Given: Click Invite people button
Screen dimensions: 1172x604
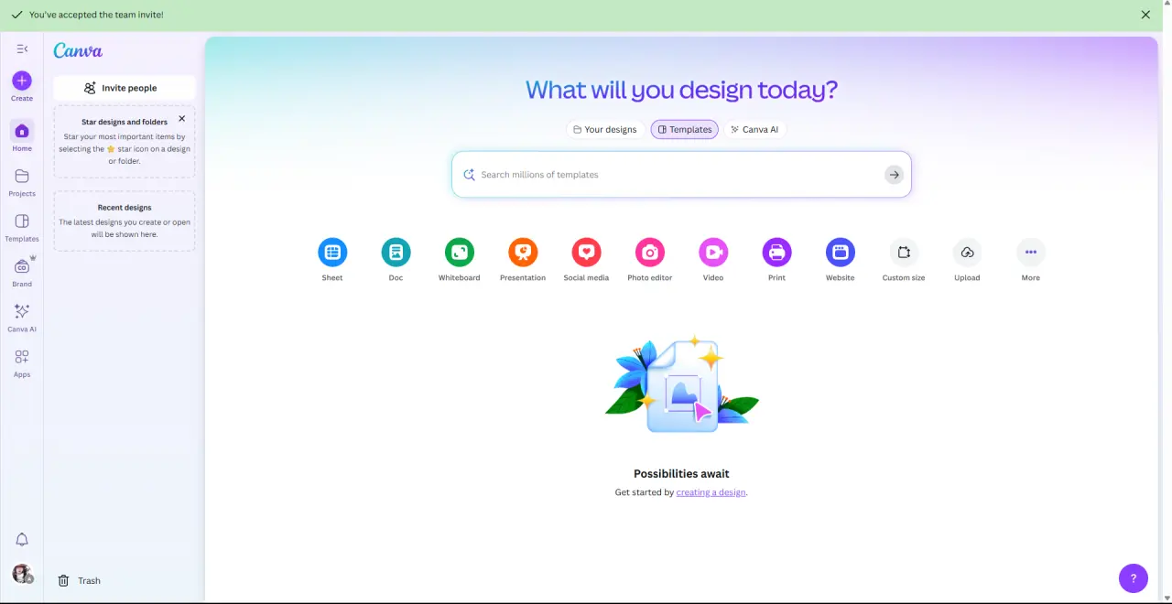Looking at the screenshot, I should 125,88.
